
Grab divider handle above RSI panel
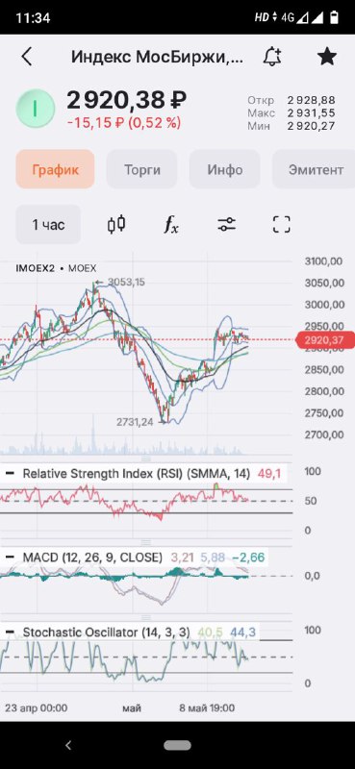(146, 459)
